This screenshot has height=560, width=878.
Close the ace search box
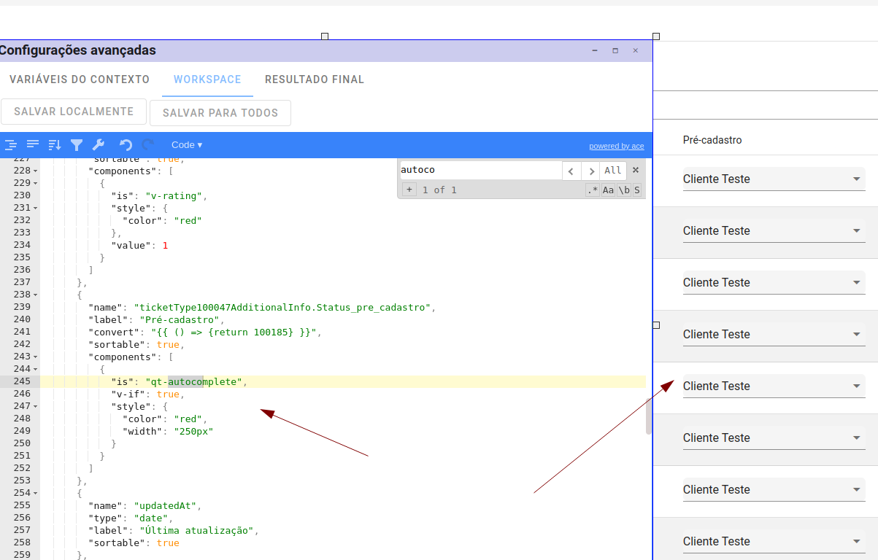click(635, 171)
